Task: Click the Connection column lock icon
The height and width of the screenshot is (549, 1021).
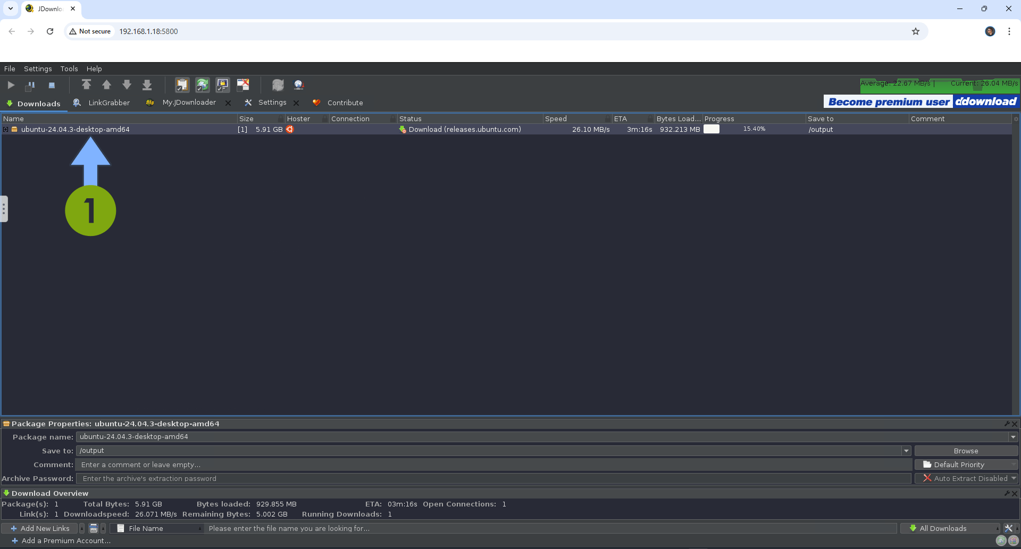Action: [x=393, y=119]
